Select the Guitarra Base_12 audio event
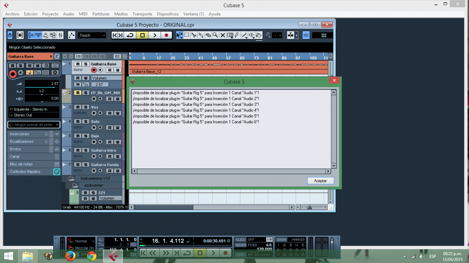The image size is (469, 263). [x=229, y=67]
